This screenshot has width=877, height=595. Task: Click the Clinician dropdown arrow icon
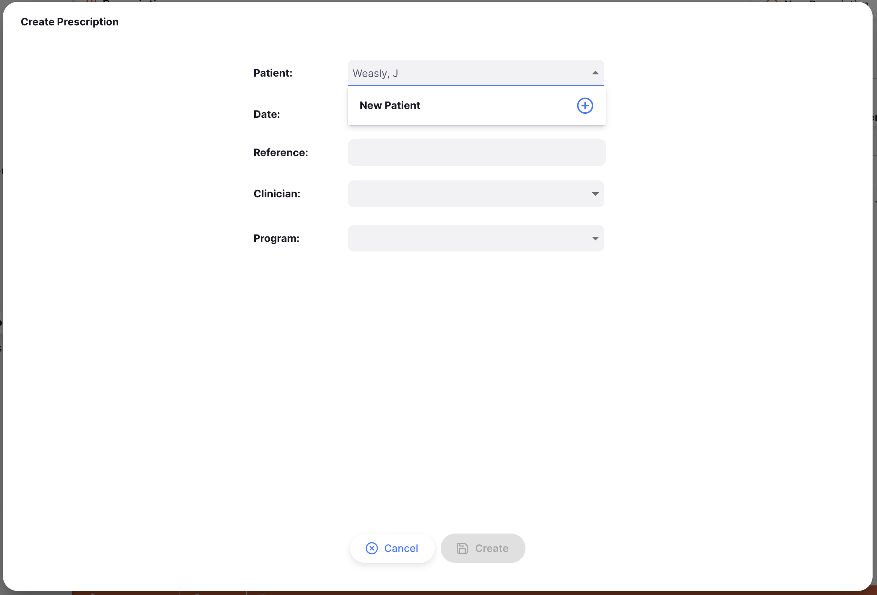click(x=595, y=194)
